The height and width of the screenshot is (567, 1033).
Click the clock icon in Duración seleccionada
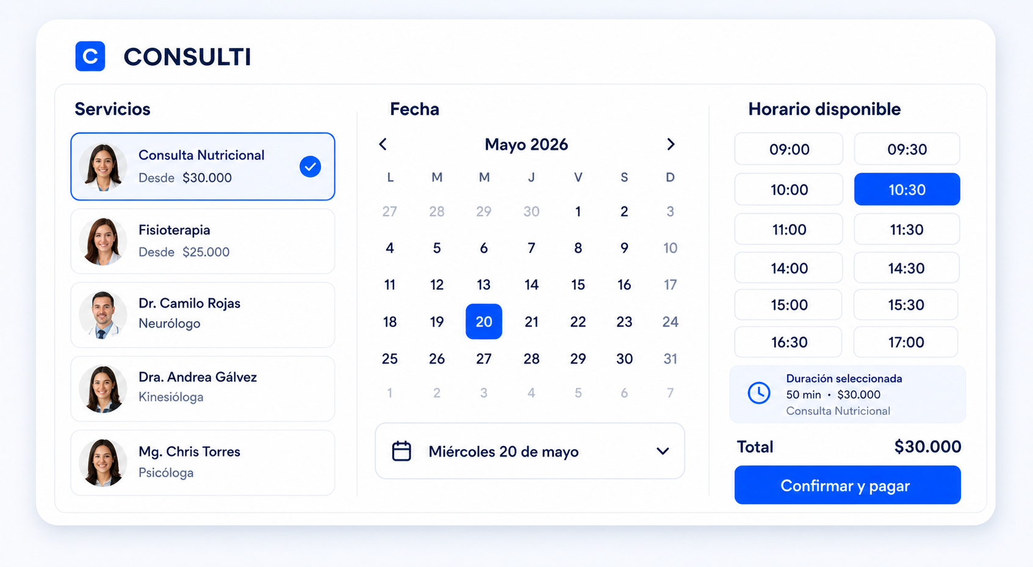[x=759, y=393]
